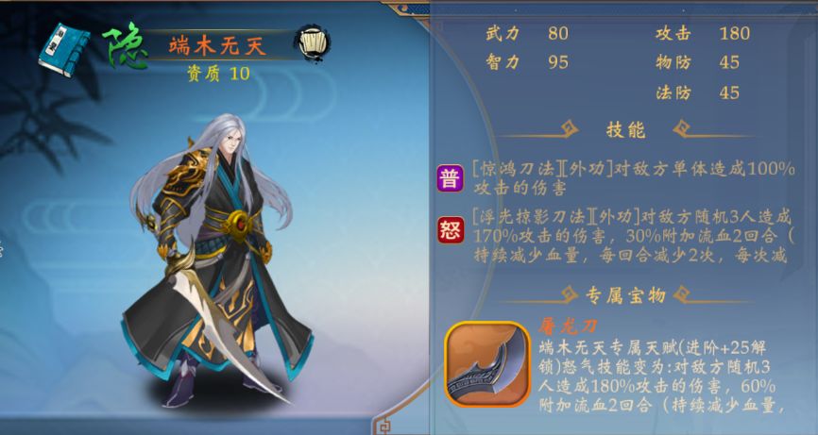The width and height of the screenshot is (818, 435).
Task: Select the 攻击 180 stat
Action: (x=703, y=33)
